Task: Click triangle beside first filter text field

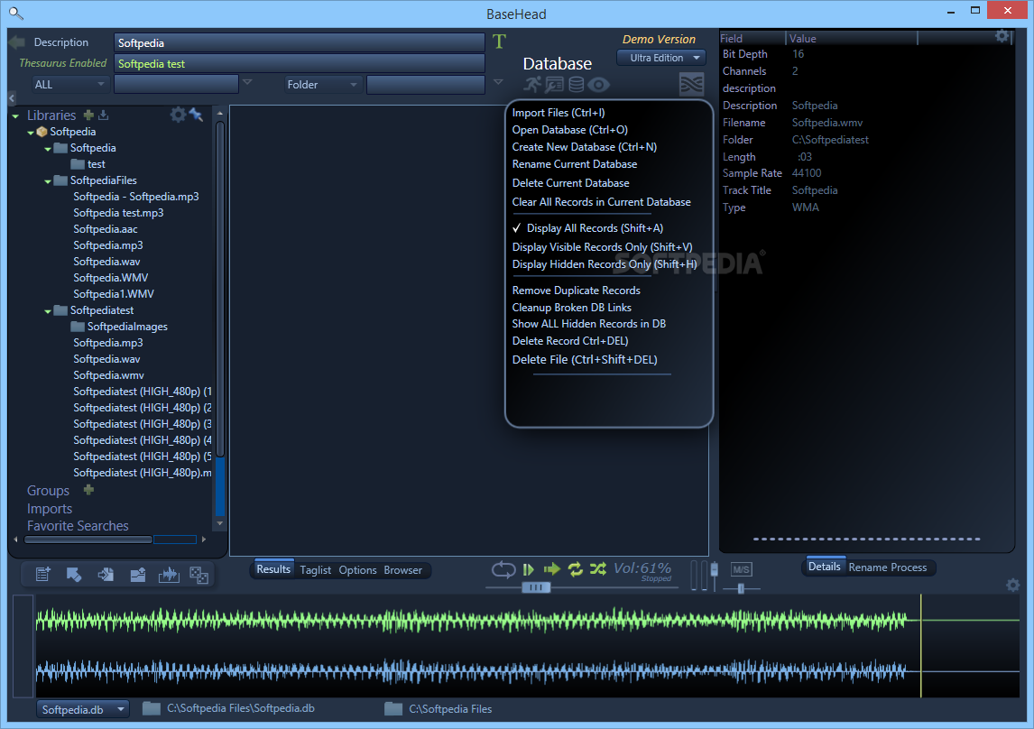Action: point(247,82)
